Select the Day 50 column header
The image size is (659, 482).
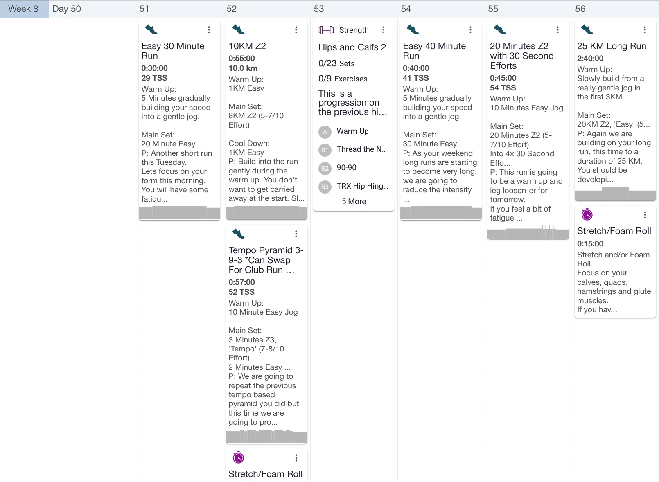click(x=67, y=9)
